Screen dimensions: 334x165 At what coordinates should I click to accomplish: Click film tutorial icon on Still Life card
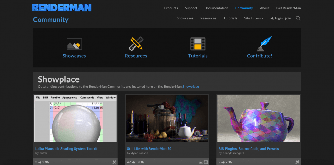click(x=206, y=162)
